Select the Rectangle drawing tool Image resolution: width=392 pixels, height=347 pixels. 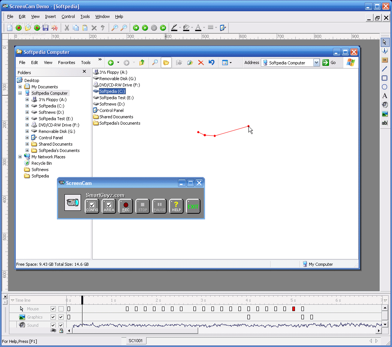pos(385,78)
